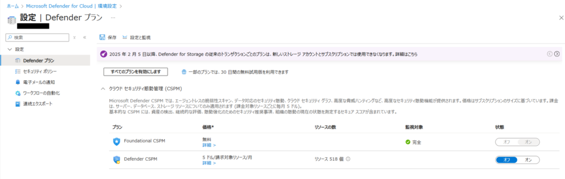Click the 設定と監視 settings icon
Image resolution: width=565 pixels, height=179 pixels.
click(x=125, y=38)
